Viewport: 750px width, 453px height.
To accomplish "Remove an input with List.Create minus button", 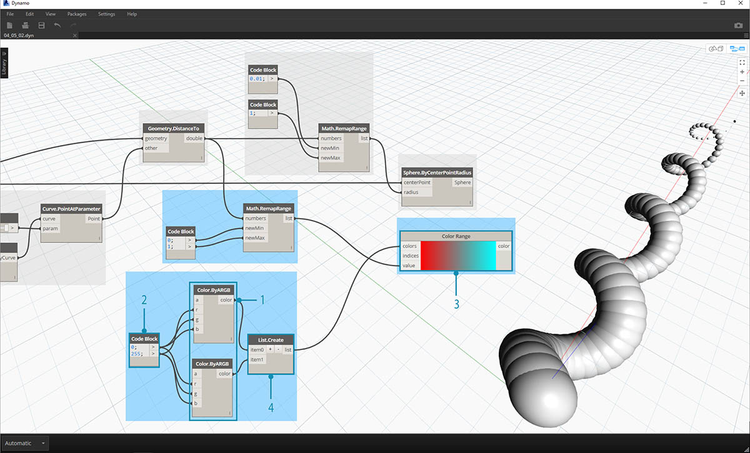I will [x=279, y=350].
